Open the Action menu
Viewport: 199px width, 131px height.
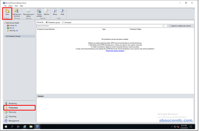(10, 6)
